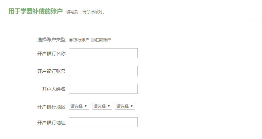Image resolution: width=262 pixels, height=139 pixels.
Task: Click into the 开户银行账号 text box
Action: coord(103,71)
